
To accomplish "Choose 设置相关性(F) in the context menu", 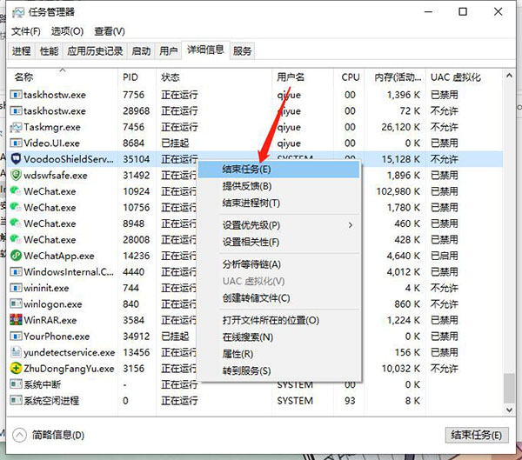I will 279,242.
